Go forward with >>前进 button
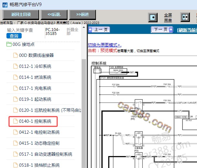 click(83, 15)
